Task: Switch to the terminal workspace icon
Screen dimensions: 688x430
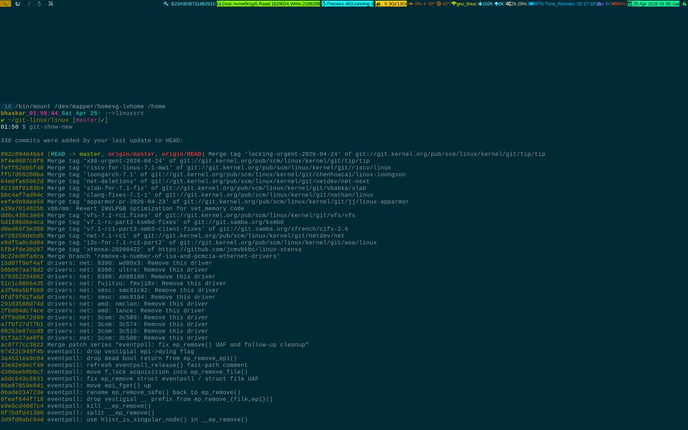Action: [6, 3]
